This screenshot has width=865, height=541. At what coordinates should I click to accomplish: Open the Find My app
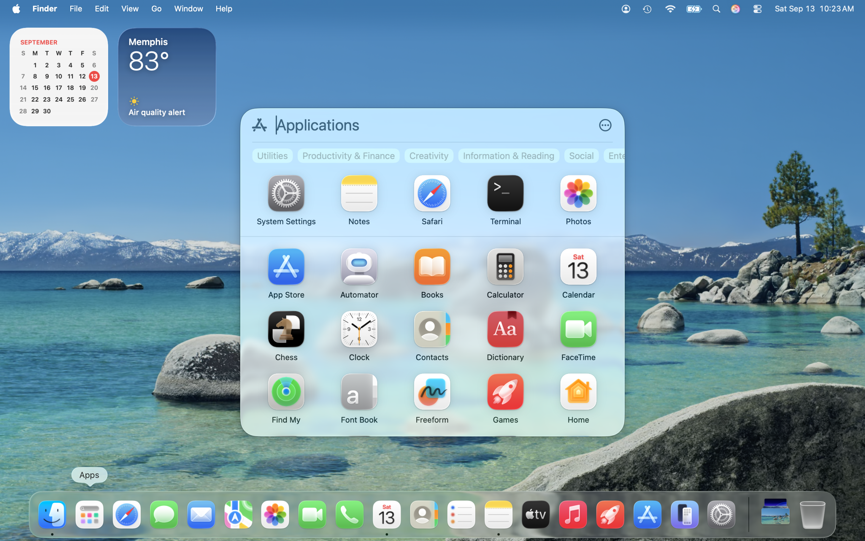point(286,392)
